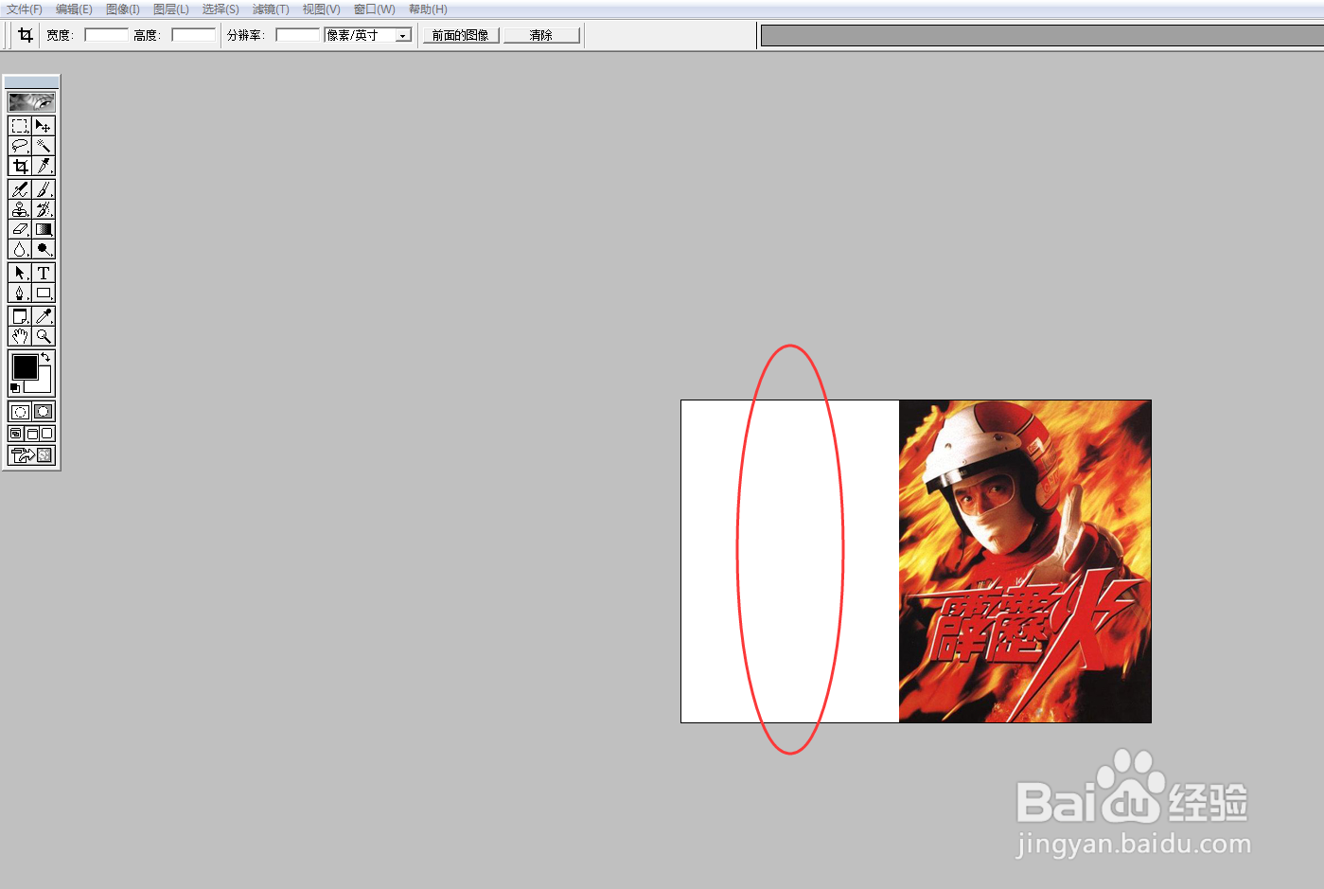Switch to Standard Screen mode
The width and height of the screenshot is (1324, 889).
point(16,434)
